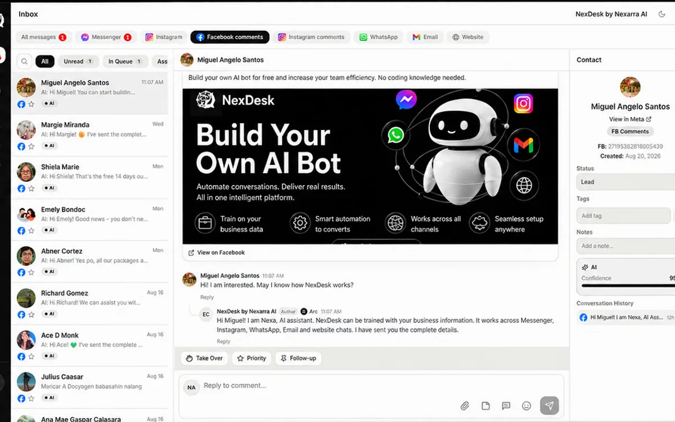
Task: Click attachment paperclip icon
Action: (465, 406)
